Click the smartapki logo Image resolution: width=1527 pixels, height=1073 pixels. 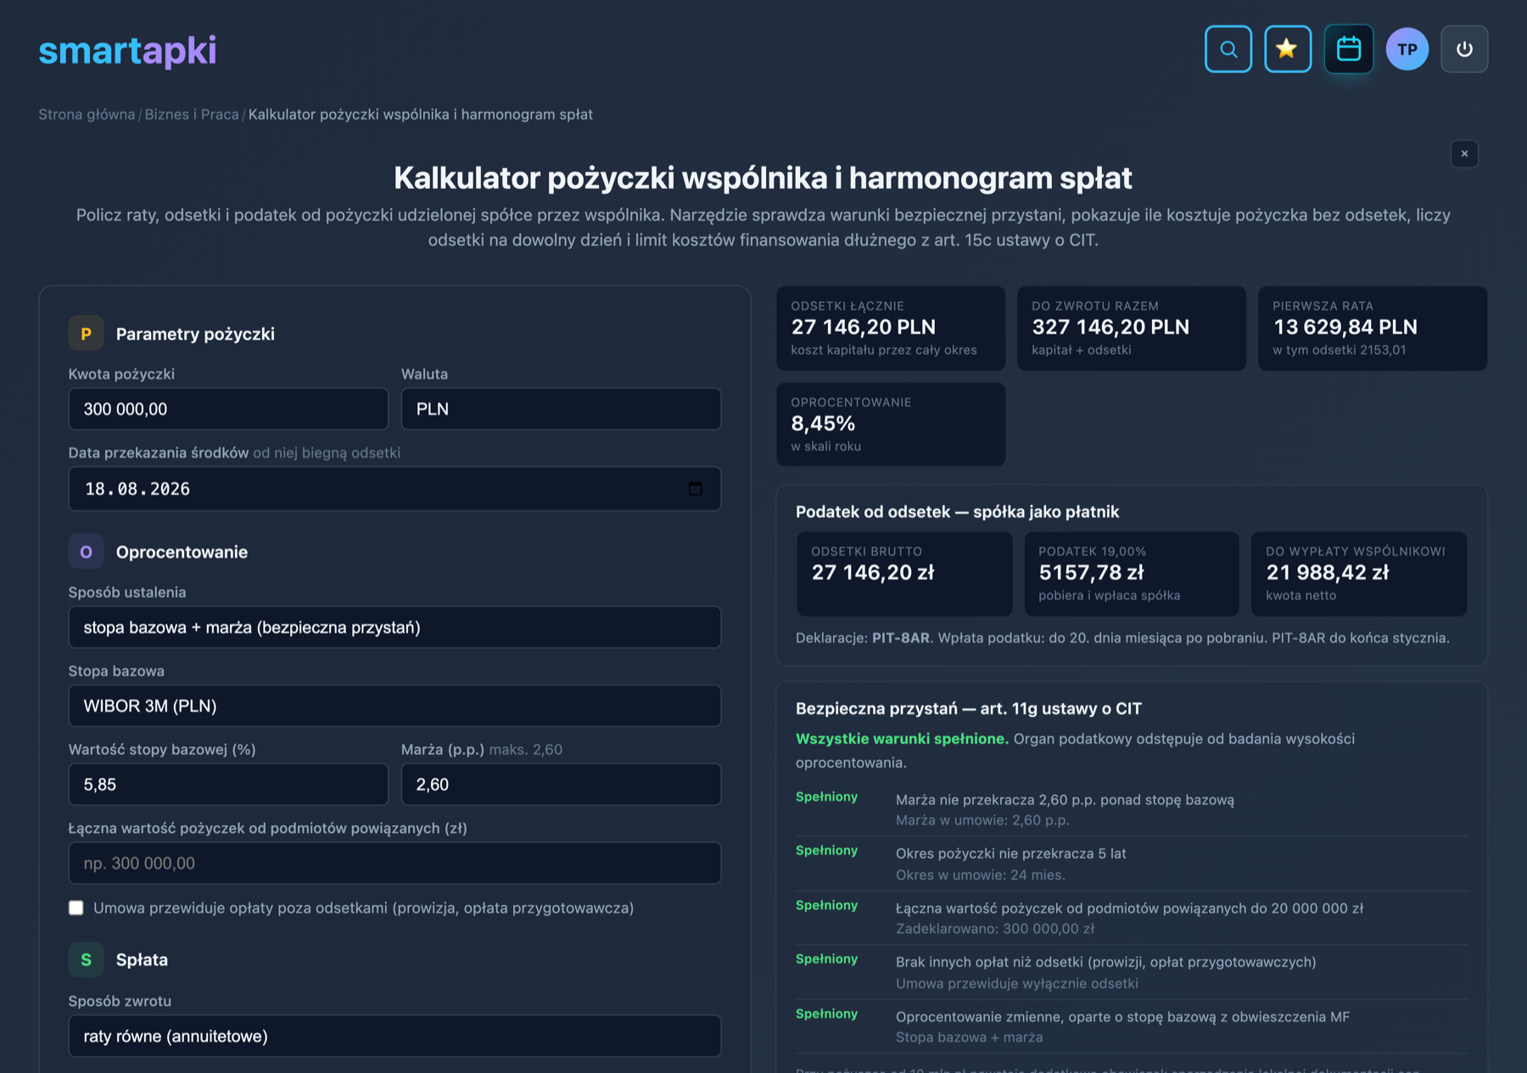point(127,50)
